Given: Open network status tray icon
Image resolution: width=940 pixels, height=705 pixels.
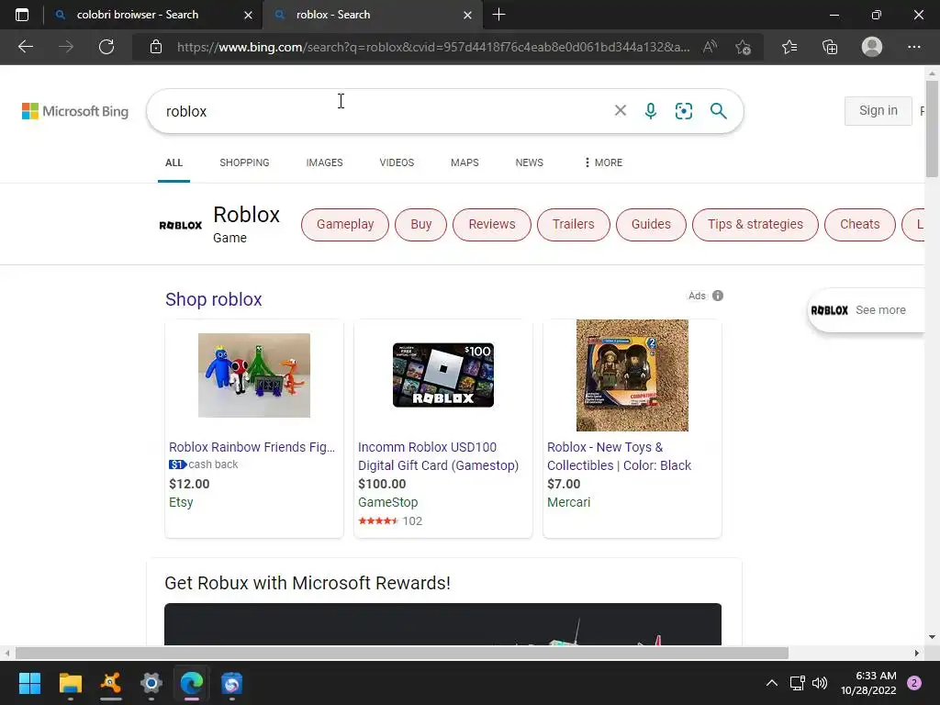Looking at the screenshot, I should [x=797, y=683].
